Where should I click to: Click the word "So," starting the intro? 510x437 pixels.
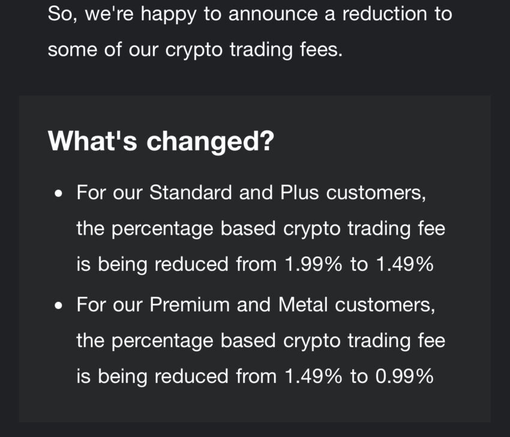[63, 14]
